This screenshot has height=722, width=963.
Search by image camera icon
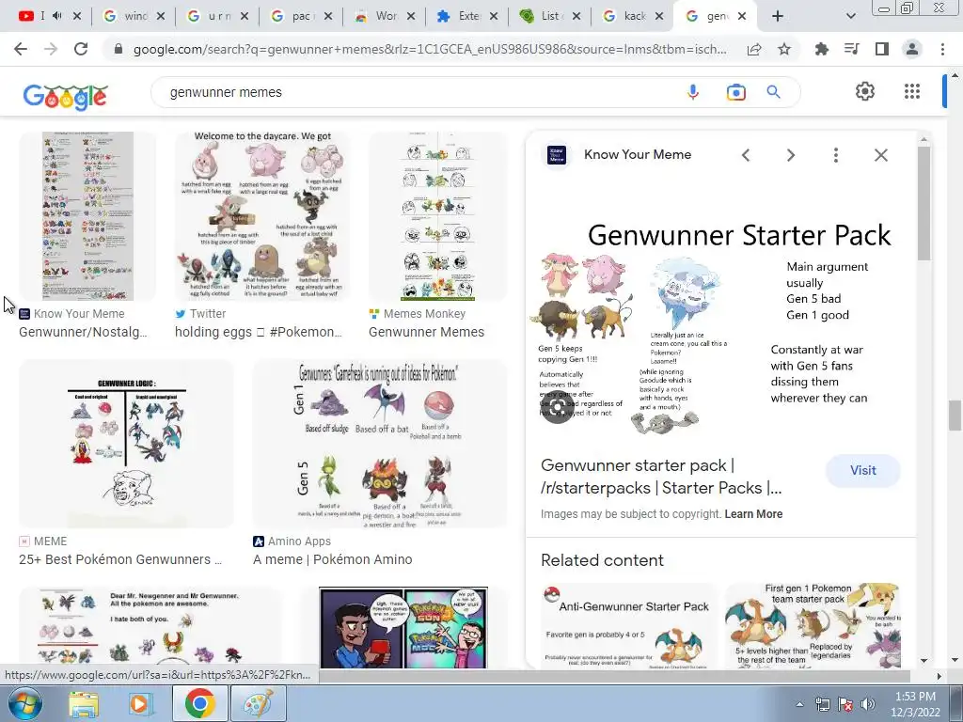[x=735, y=92]
